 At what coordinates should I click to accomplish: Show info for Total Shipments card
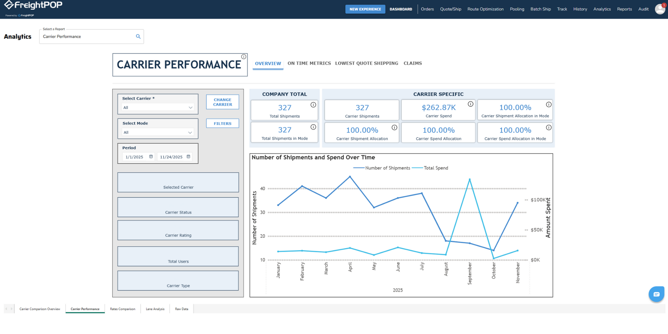pos(313,105)
